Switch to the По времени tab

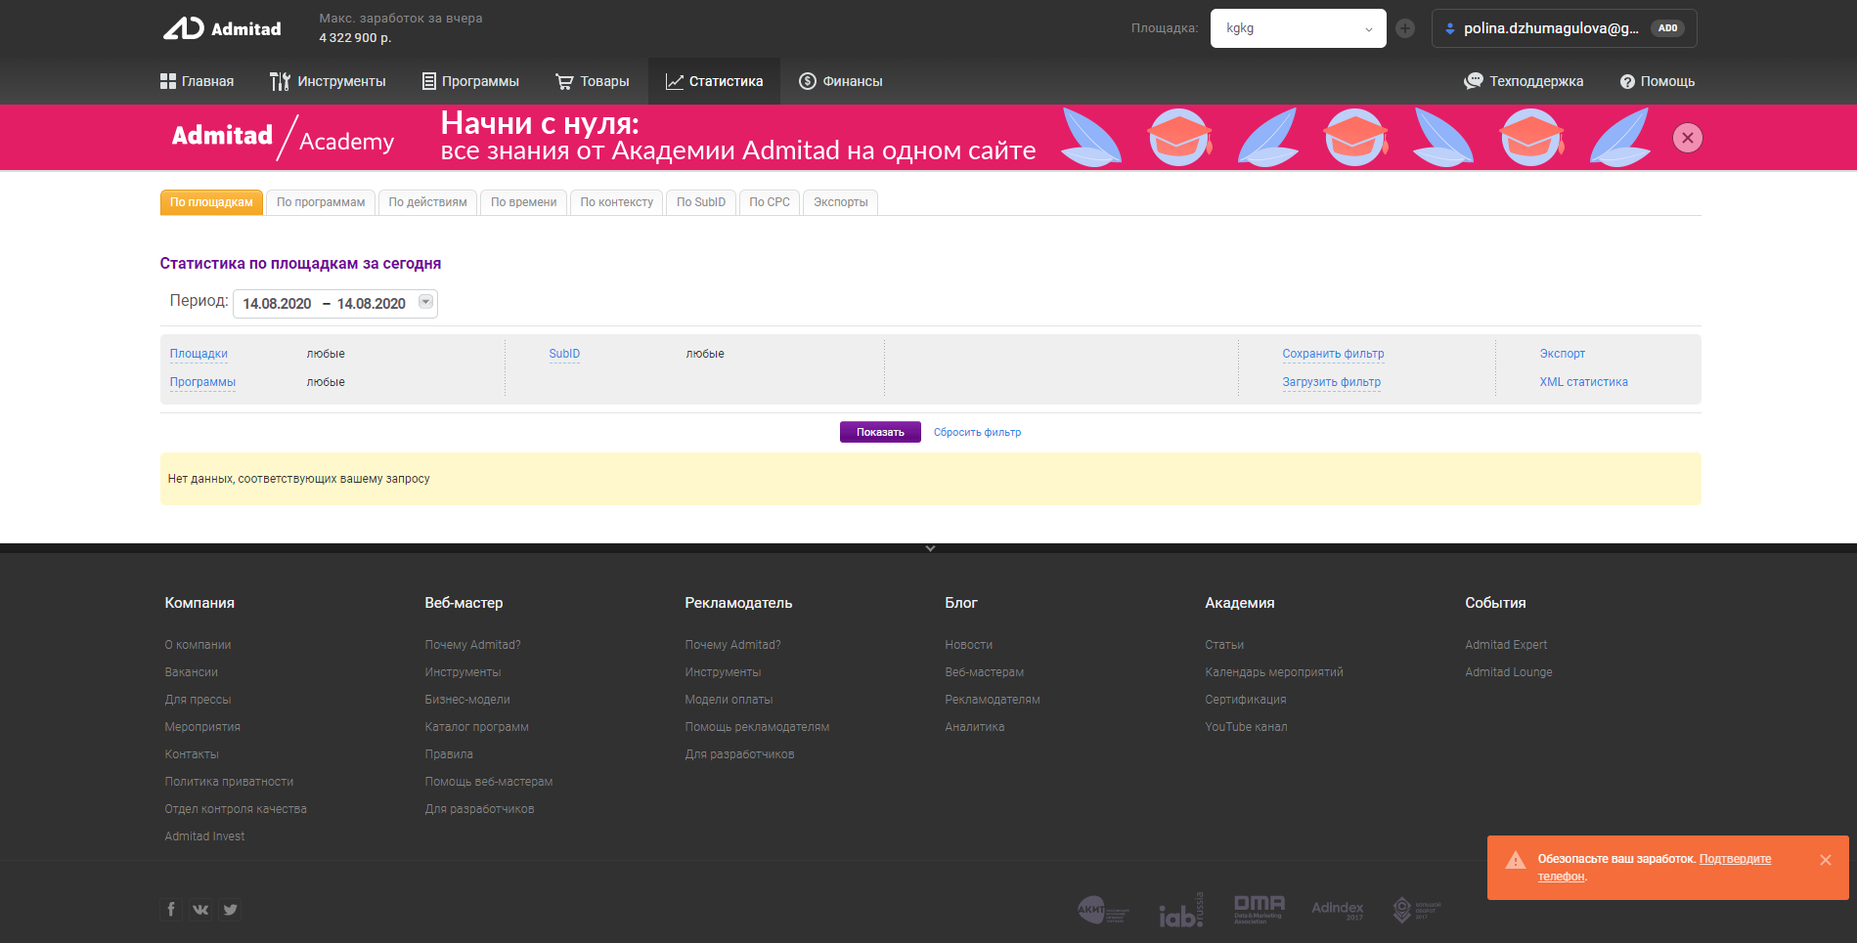[523, 202]
